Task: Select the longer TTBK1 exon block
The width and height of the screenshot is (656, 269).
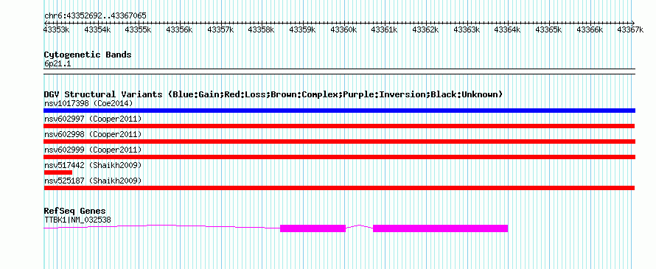Action: tap(440, 228)
